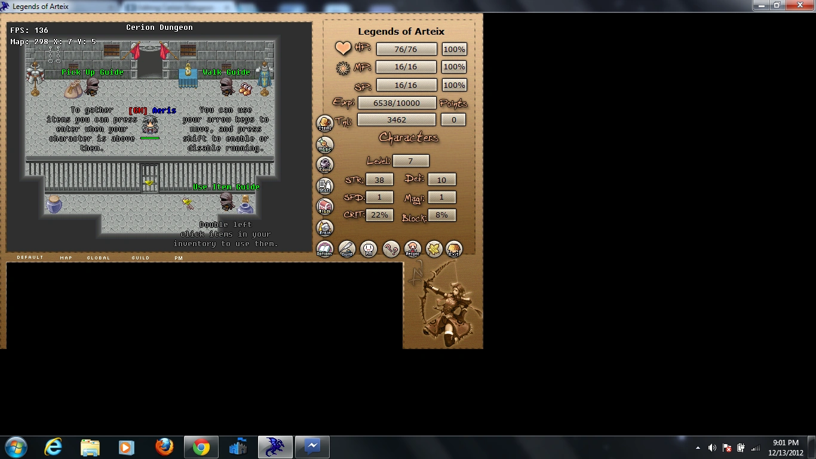Open Windows Explorer from the taskbar
The image size is (816, 459).
90,447
